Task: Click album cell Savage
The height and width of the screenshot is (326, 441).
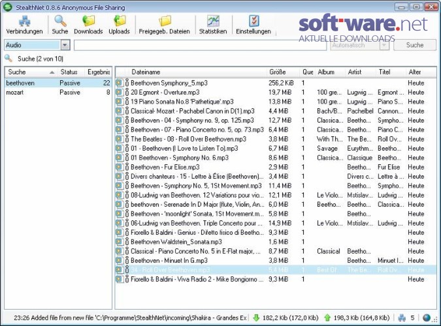Action: pyautogui.click(x=327, y=148)
